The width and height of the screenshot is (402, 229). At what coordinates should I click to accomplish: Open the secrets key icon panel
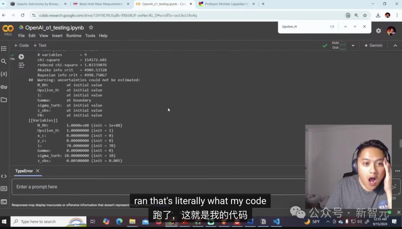(x=4, y=87)
